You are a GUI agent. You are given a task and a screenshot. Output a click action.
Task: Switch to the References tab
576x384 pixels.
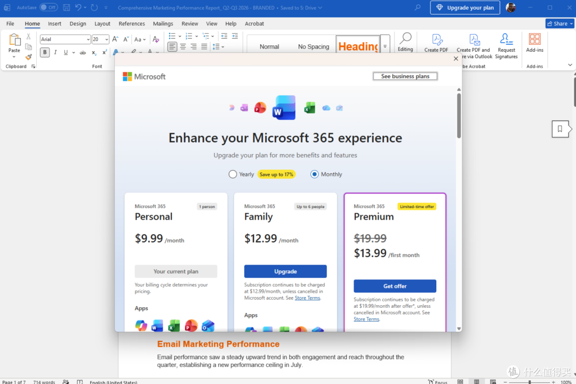(132, 23)
